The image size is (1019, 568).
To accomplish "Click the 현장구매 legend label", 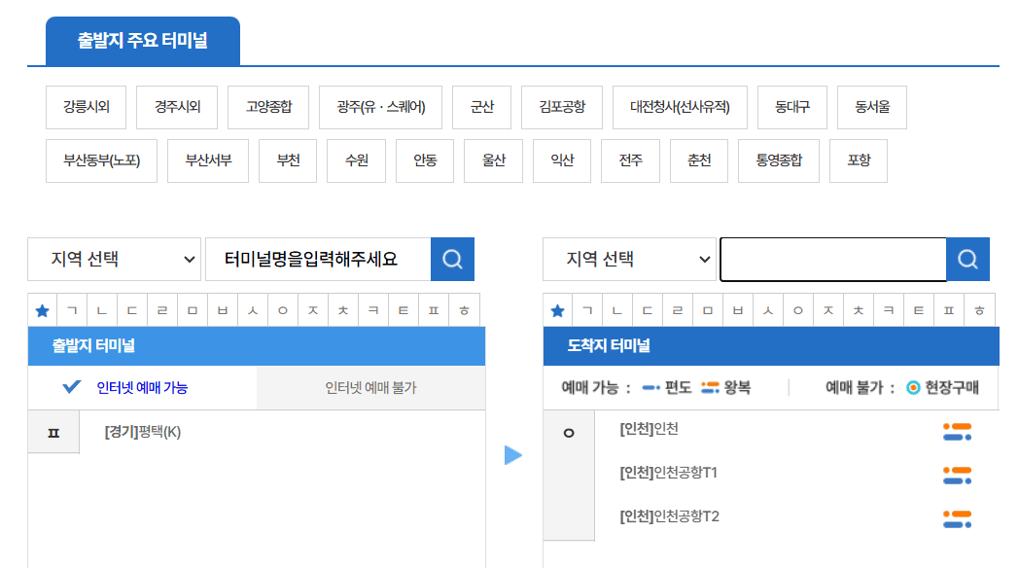I will tap(951, 388).
